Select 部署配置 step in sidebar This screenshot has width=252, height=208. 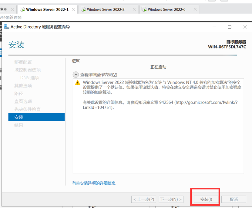(23, 62)
